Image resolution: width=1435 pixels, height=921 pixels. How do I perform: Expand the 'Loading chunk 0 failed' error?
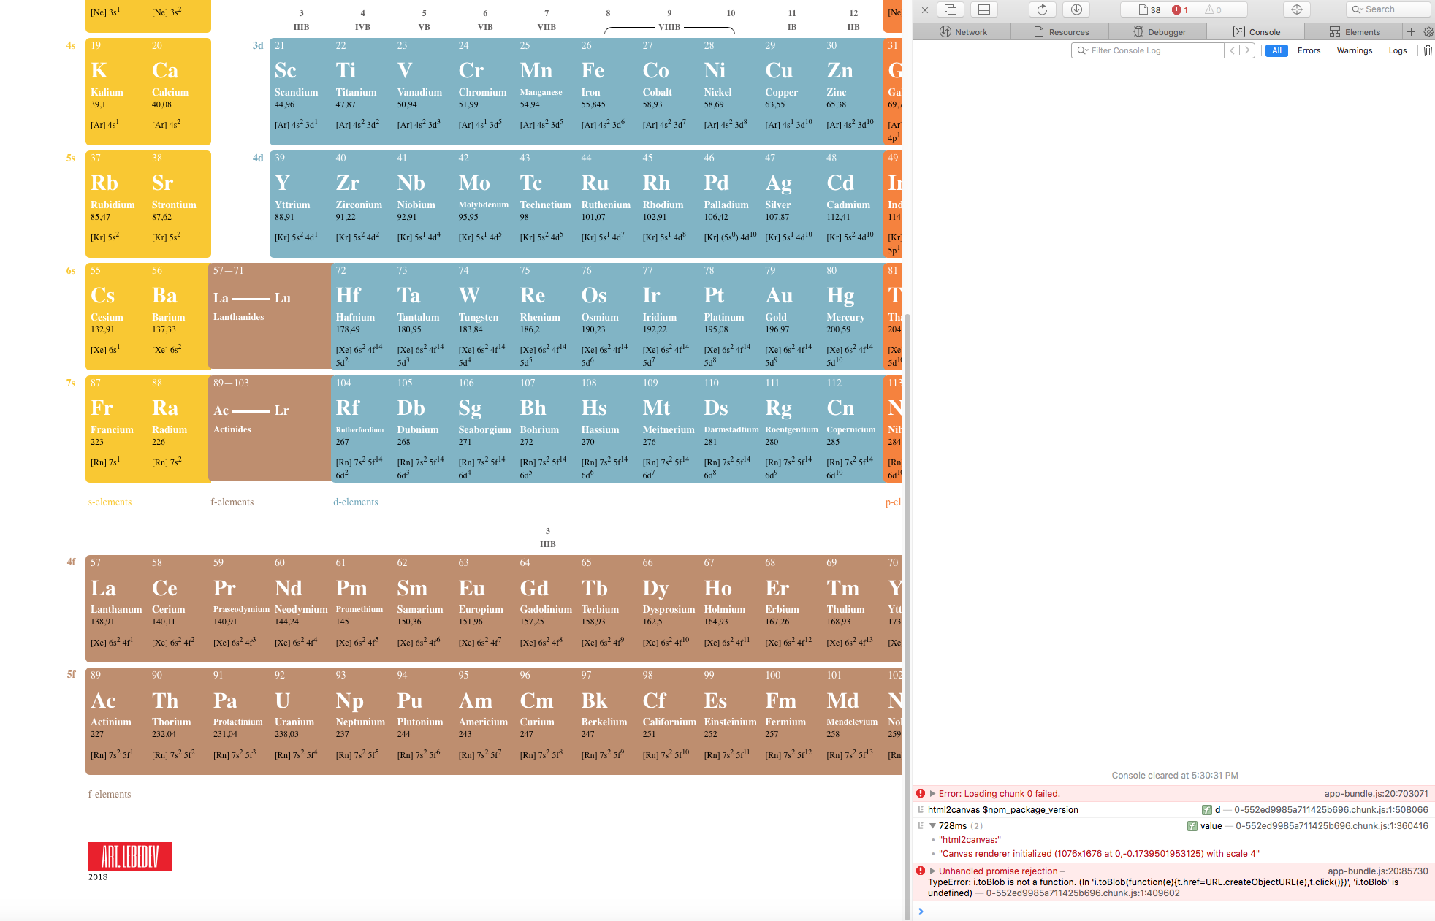click(x=933, y=794)
